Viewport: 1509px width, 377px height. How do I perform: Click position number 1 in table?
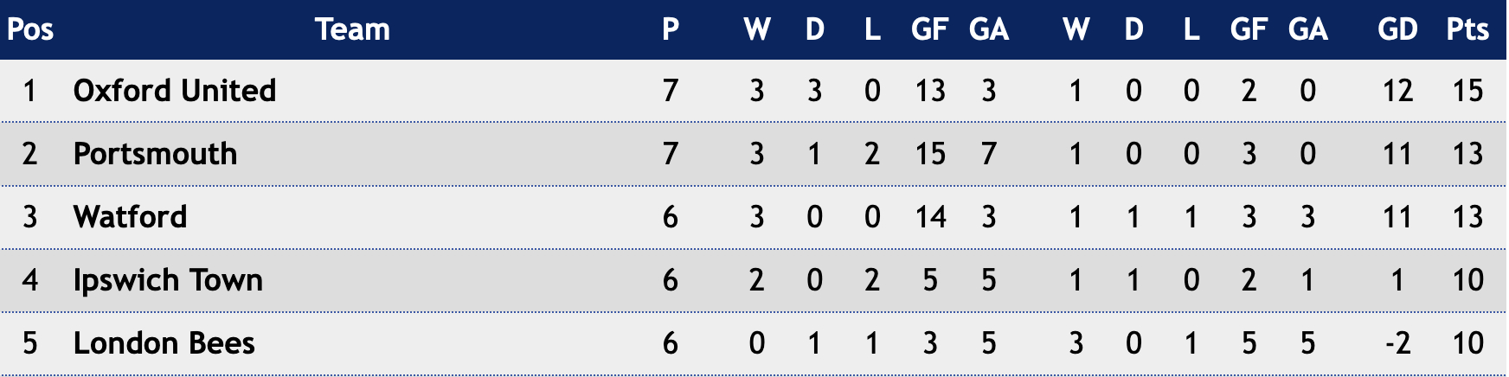click(x=30, y=91)
